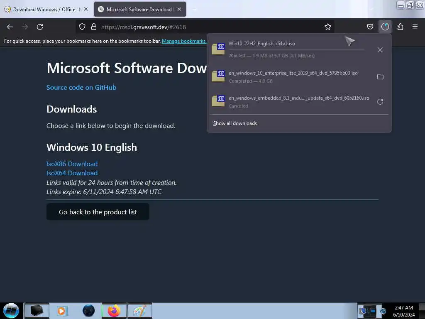Screen dimensions: 425x319
Task: Switch to Firefox in the taskbar
Action: coord(114,311)
